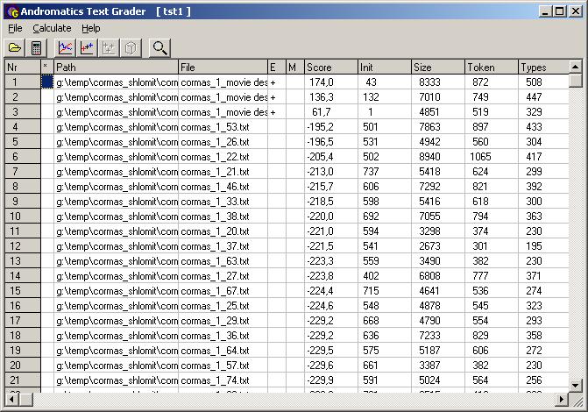Click the Size column header

437,67
